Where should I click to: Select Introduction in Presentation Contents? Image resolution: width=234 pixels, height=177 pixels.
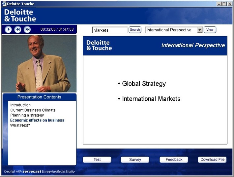click(20, 105)
